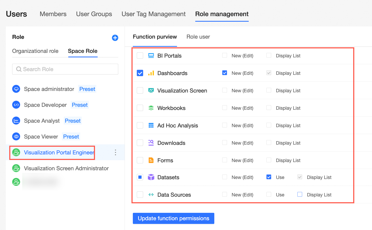This screenshot has width=372, height=230.
Task: Click the Ad Hoc Analysis grid icon
Action: point(151,126)
